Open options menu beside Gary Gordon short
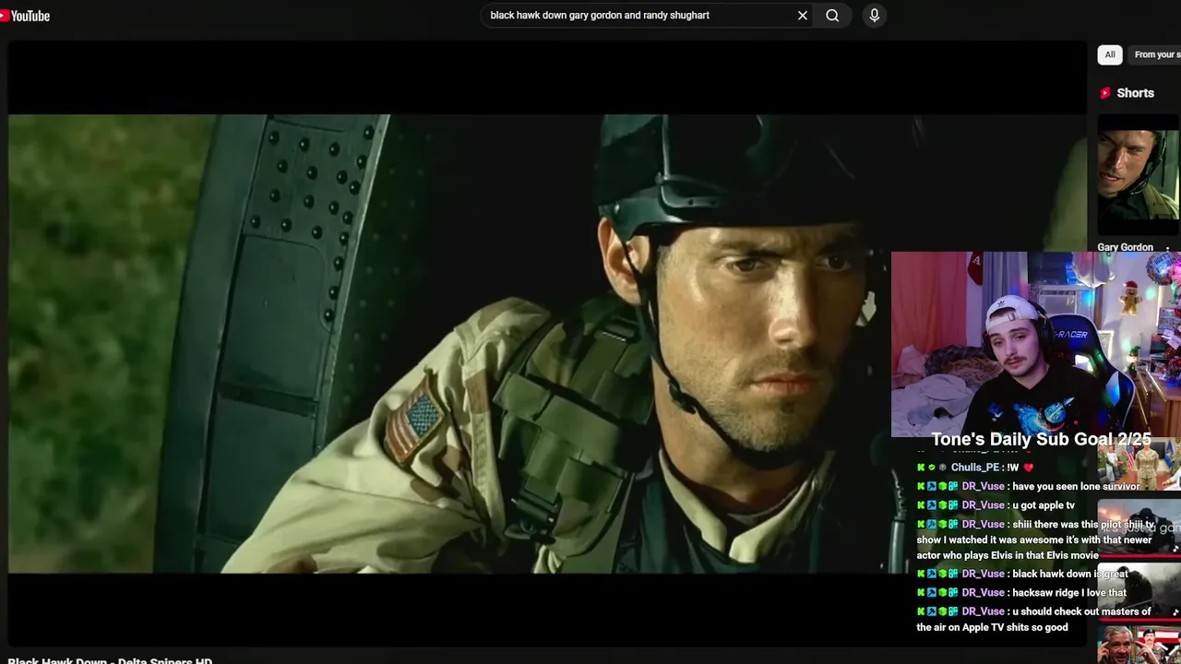Viewport: 1181px width, 664px height. 1168,248
